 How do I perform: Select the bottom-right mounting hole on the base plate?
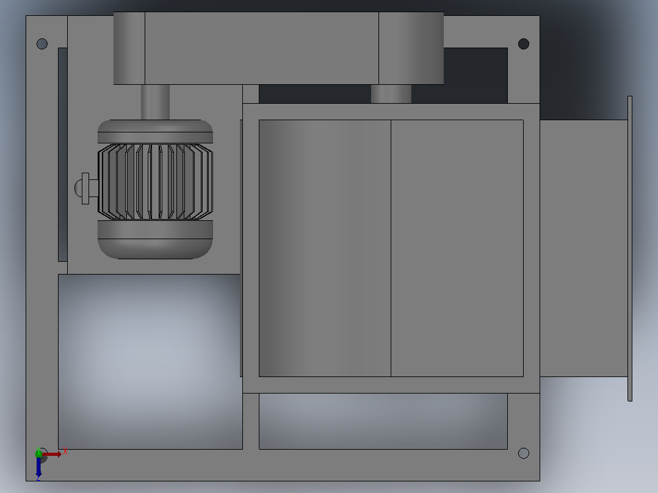click(x=523, y=453)
